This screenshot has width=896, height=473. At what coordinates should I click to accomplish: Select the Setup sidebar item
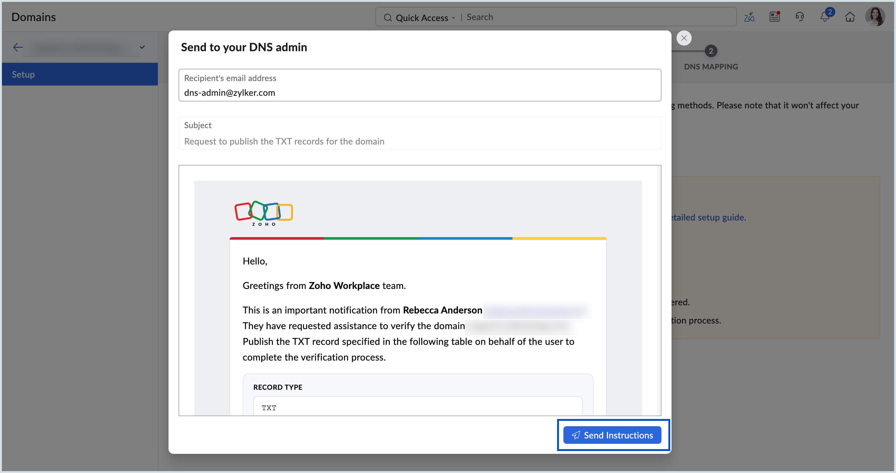80,74
